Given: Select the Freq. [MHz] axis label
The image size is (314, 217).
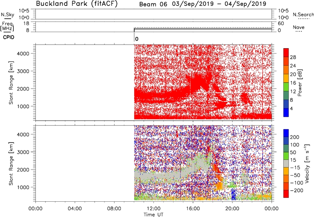Looking at the screenshot, I should click(x=7, y=26).
